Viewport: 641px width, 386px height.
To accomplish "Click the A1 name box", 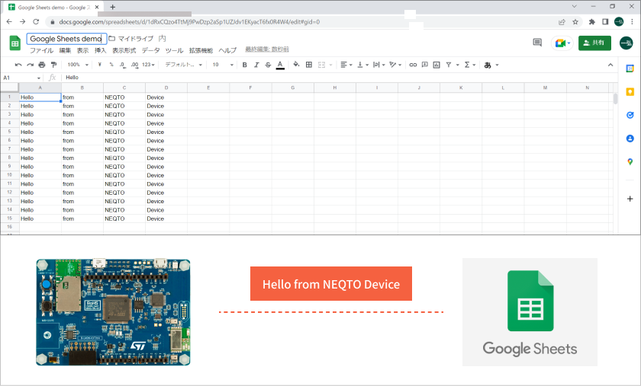I will tap(21, 78).
